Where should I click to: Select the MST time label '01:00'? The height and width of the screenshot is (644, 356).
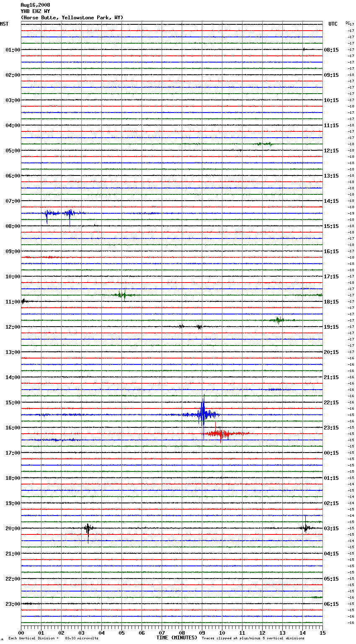point(13,50)
